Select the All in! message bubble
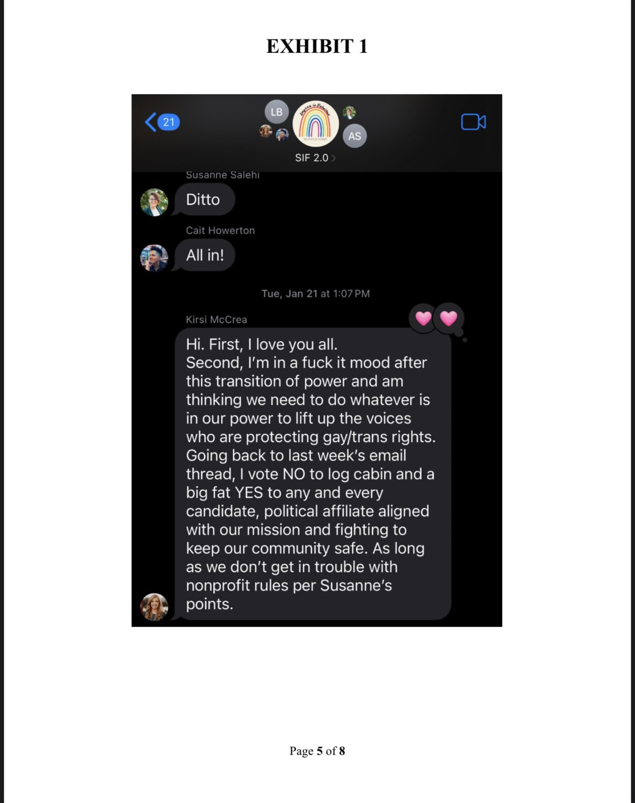The image size is (635, 803). pos(204,255)
